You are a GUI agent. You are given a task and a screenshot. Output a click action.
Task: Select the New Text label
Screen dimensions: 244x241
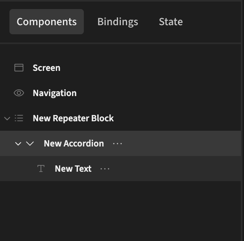[x=73, y=169]
